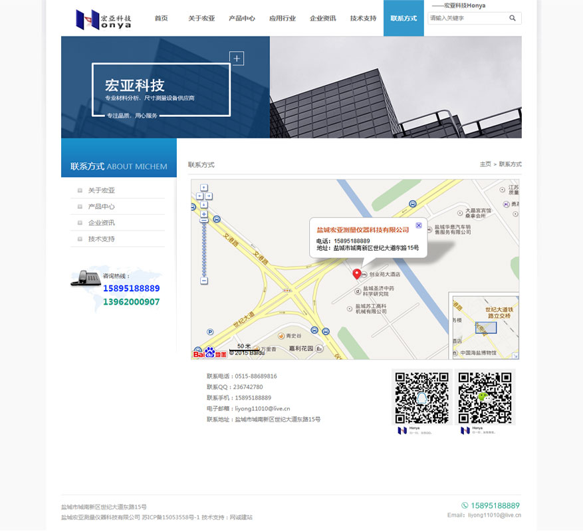The image size is (583, 532).
Task: Click the 嘉利花园 building map icon
Action: click(319, 348)
